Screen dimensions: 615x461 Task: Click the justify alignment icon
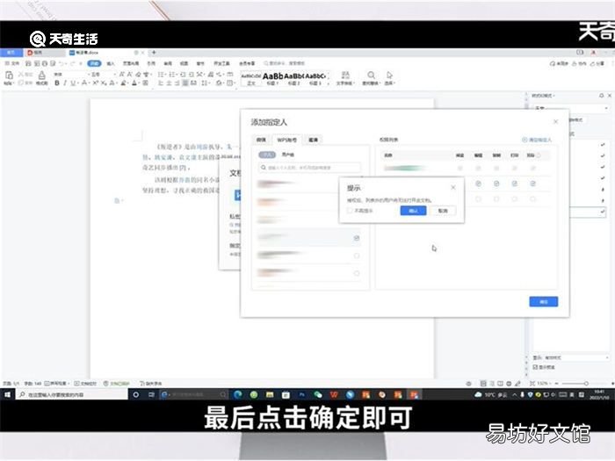185,83
